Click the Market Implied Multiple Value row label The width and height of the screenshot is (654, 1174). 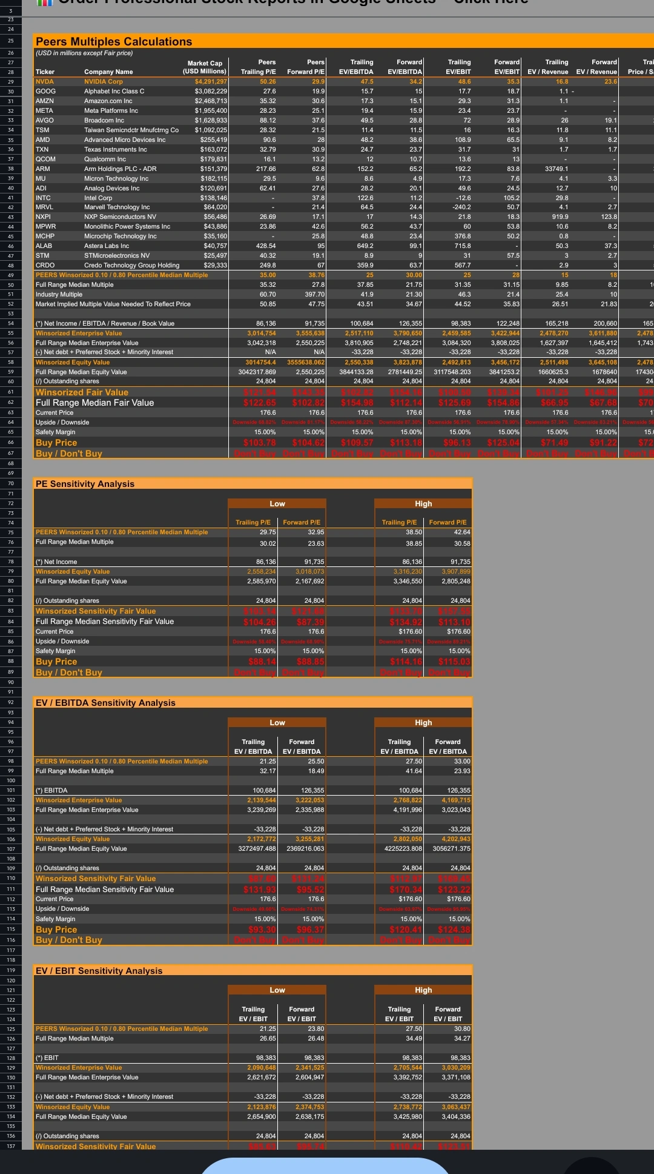click(113, 304)
